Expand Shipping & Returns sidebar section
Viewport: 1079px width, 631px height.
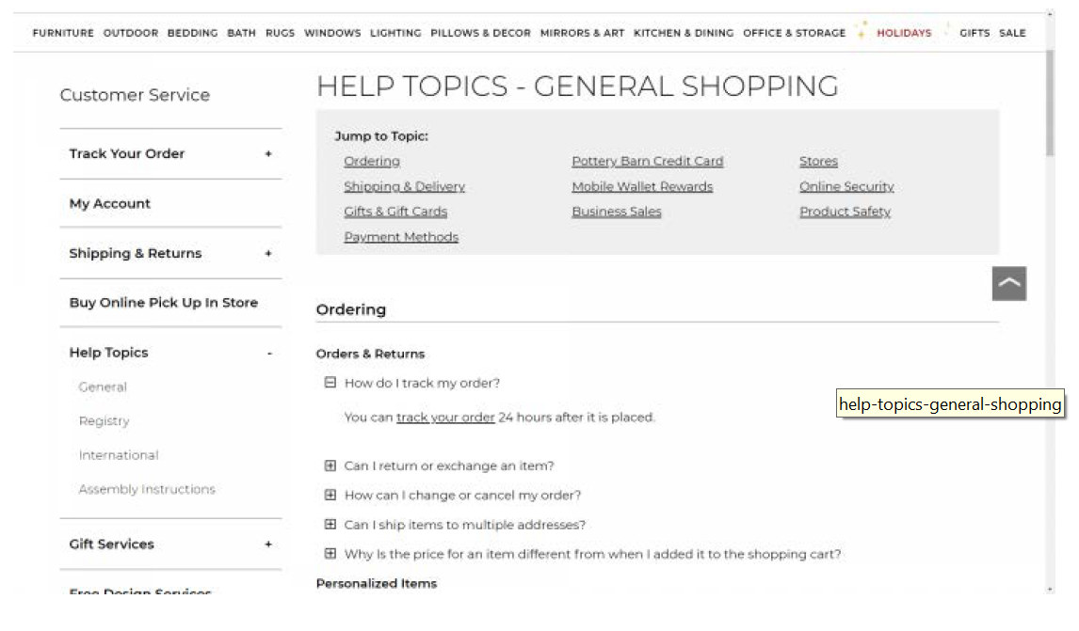[x=268, y=254]
